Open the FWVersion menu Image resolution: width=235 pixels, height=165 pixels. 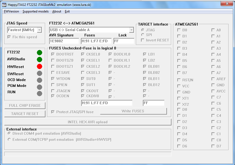[11, 11]
